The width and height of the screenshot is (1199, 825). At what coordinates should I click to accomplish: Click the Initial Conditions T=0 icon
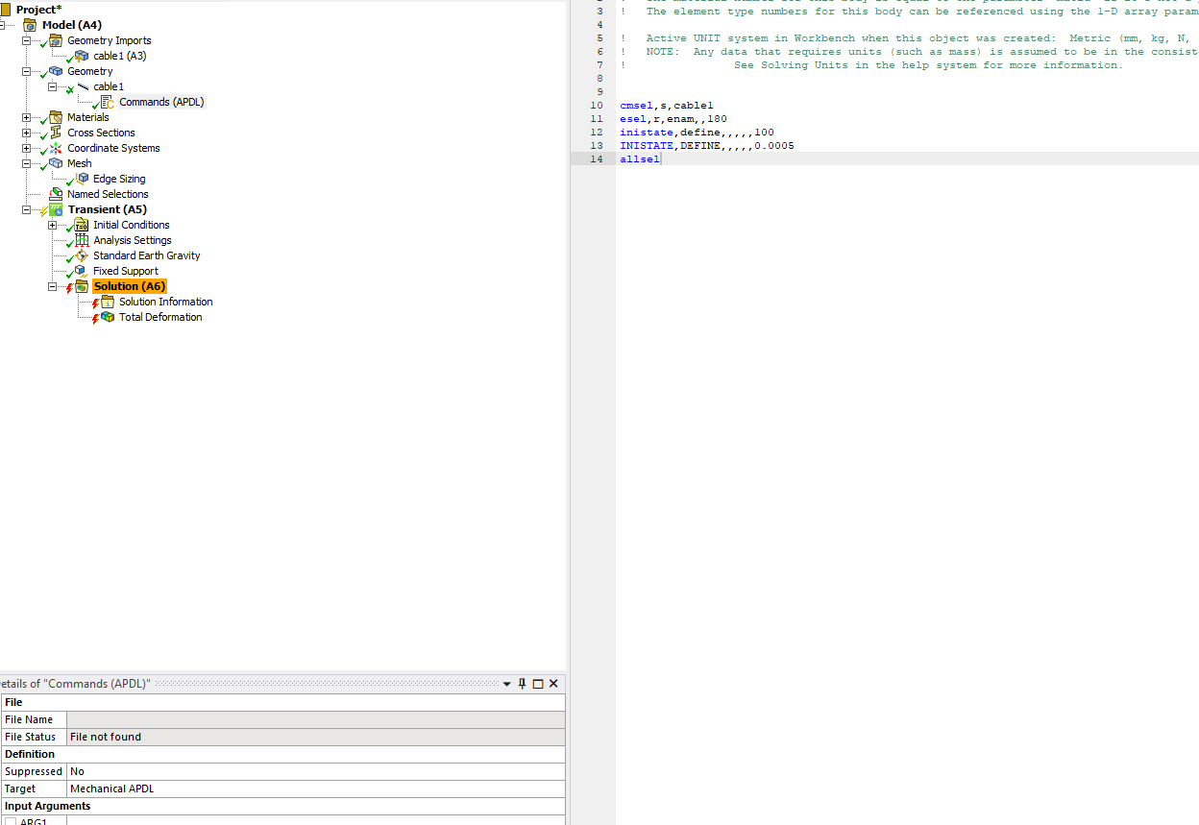coord(82,225)
